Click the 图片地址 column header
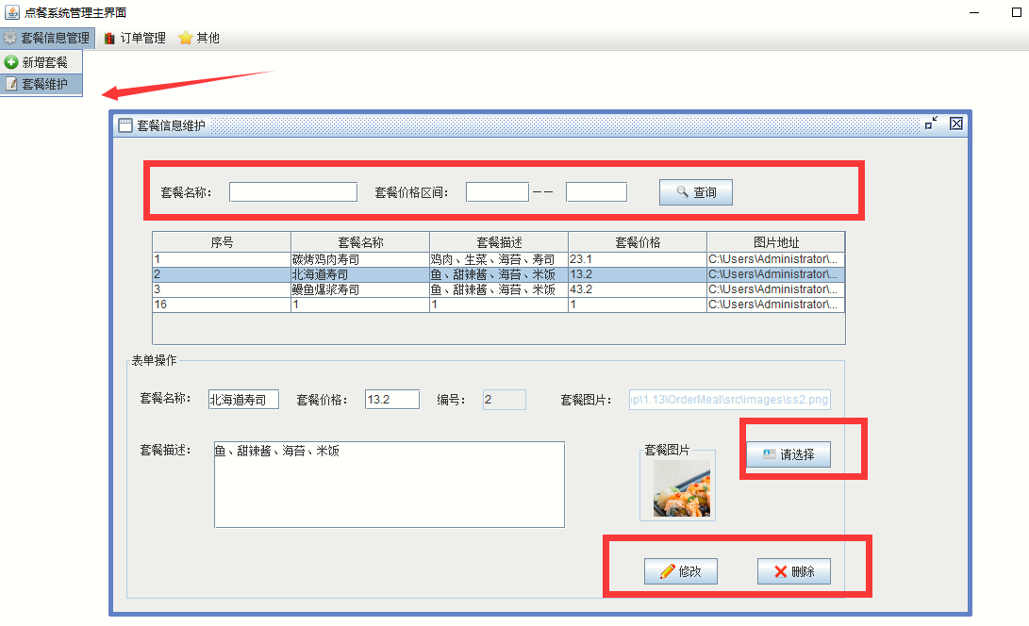The image size is (1029, 626). coord(775,242)
